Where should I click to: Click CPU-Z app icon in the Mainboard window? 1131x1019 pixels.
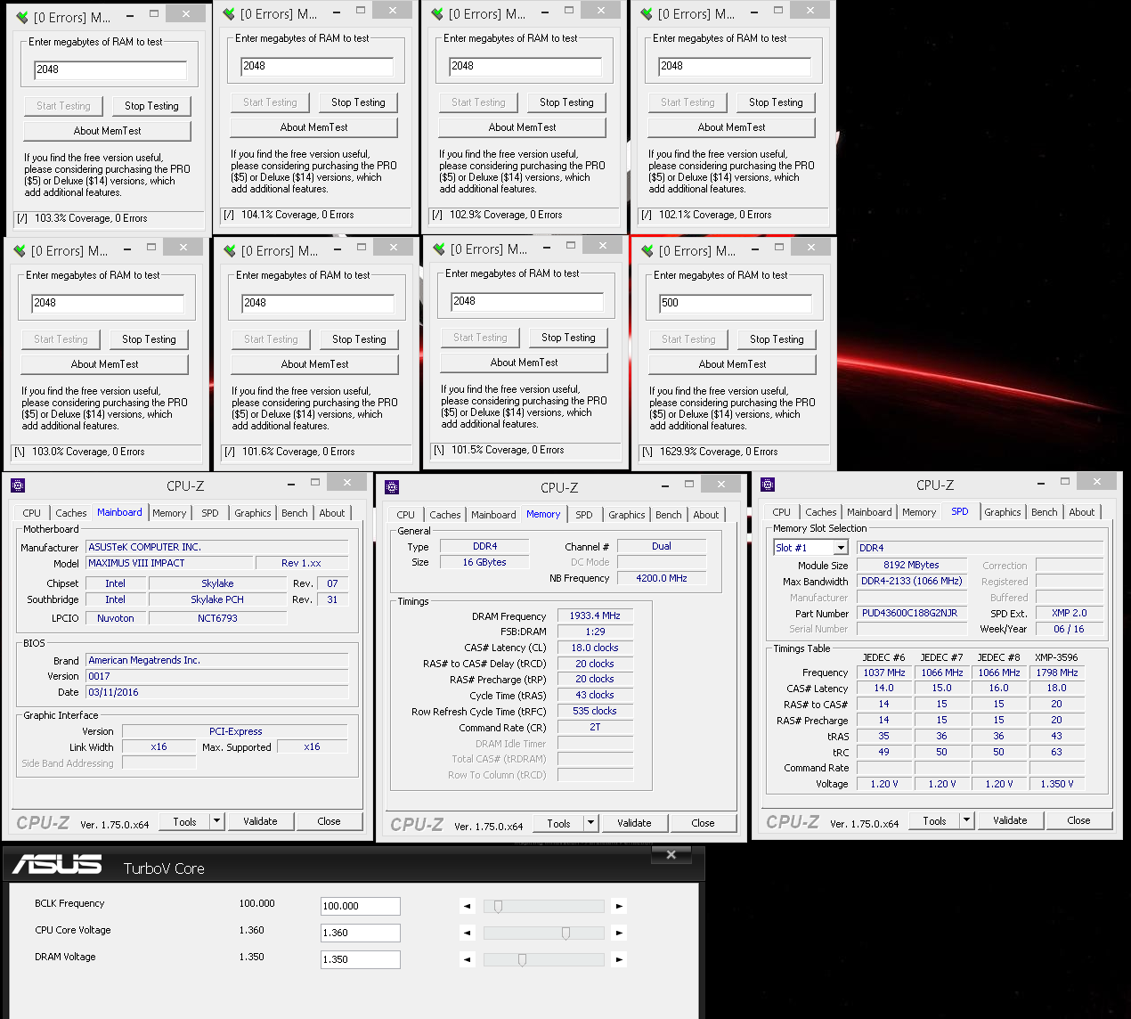click(18, 485)
